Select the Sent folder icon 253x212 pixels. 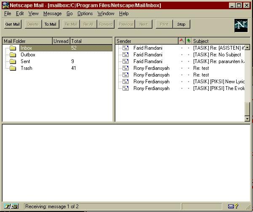(x=13, y=61)
